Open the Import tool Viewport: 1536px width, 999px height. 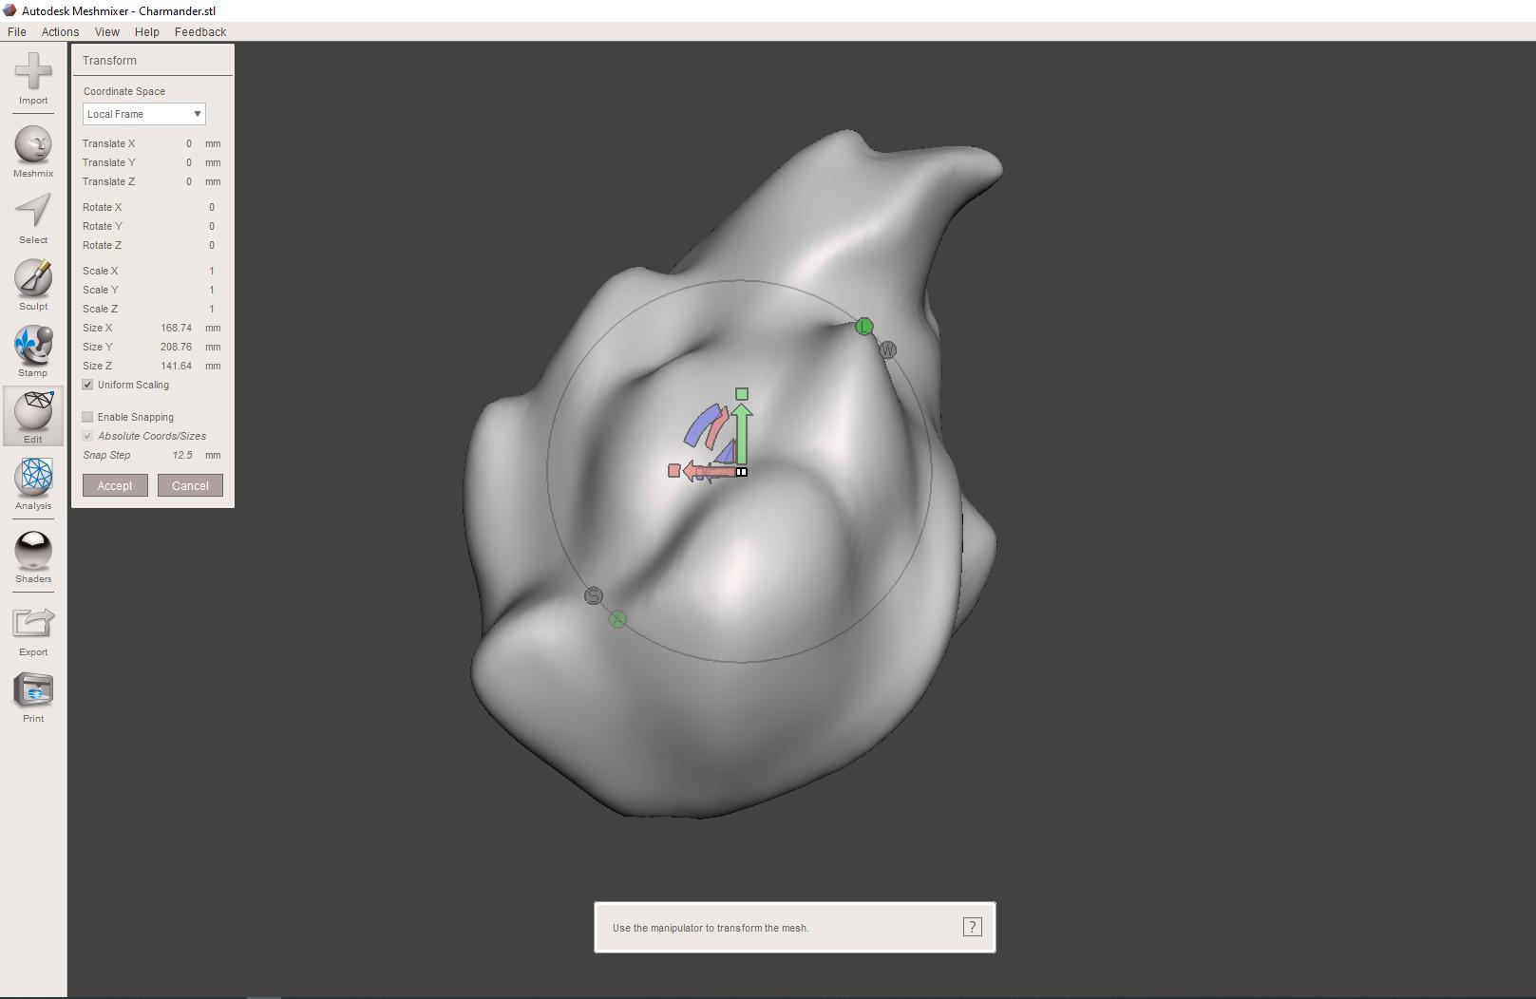point(33,77)
